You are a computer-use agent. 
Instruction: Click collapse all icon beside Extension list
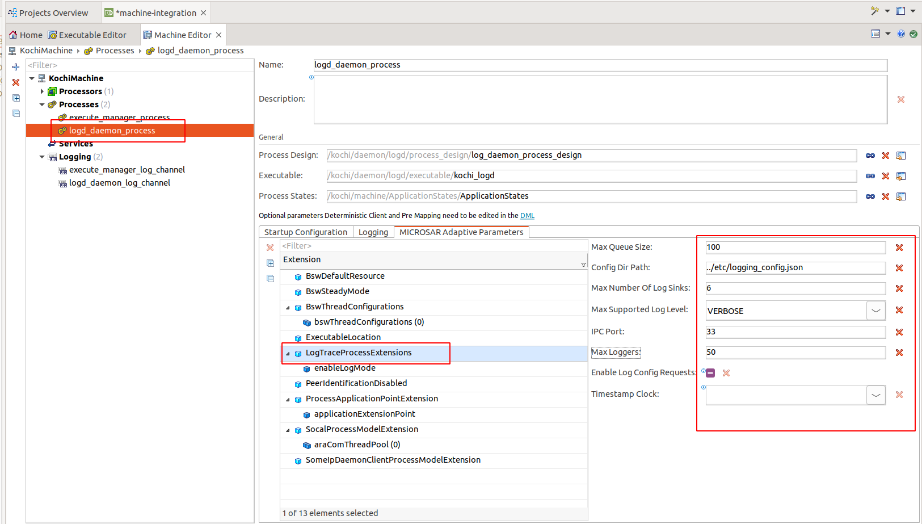[x=270, y=278]
